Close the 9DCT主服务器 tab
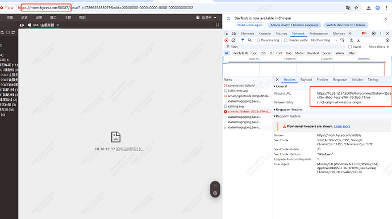Image resolution: width=392 pixels, height=219 pixels. [x=58, y=25]
